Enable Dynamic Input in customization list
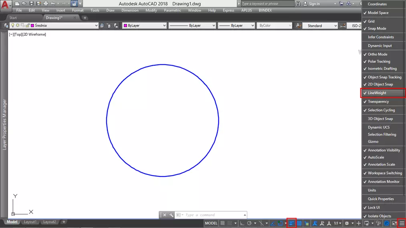 (x=383, y=46)
